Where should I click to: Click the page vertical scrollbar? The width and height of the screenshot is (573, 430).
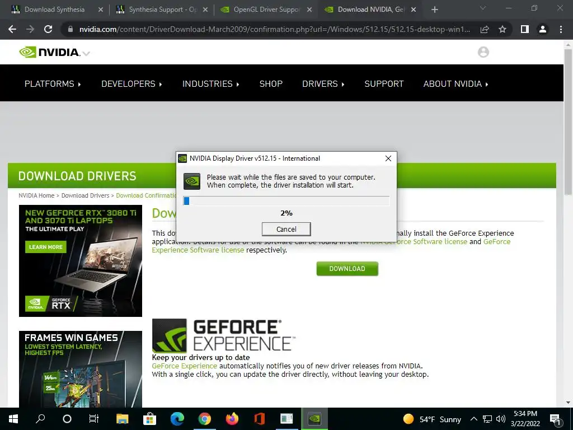(568, 121)
